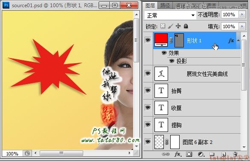Image resolution: width=250 pixels, height=161 pixels.
Task: Click document horizontal scroll left arrow
Action: pos(35,153)
